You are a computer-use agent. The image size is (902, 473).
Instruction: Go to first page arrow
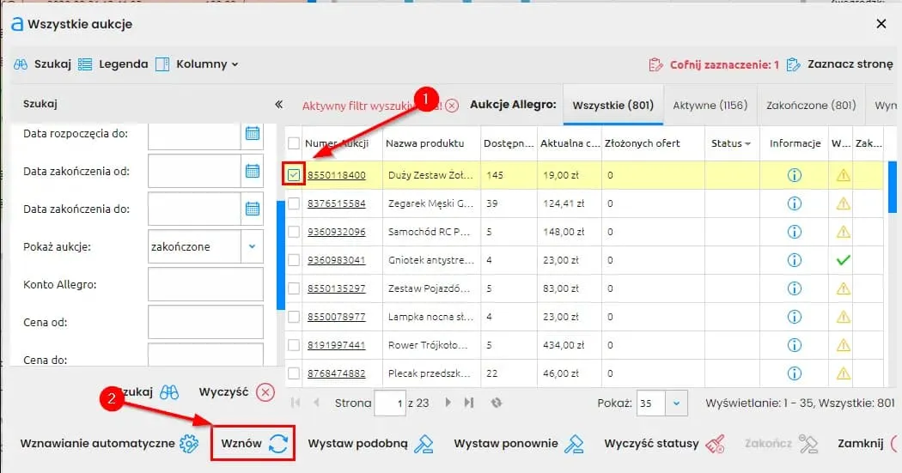[x=296, y=403]
